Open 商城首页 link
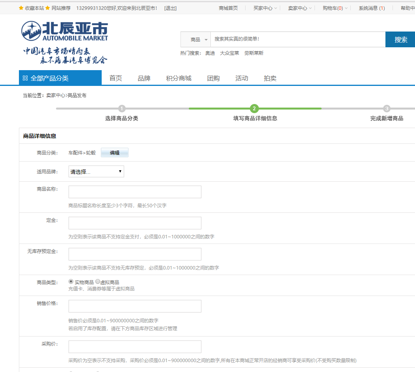 pyautogui.click(x=228, y=8)
